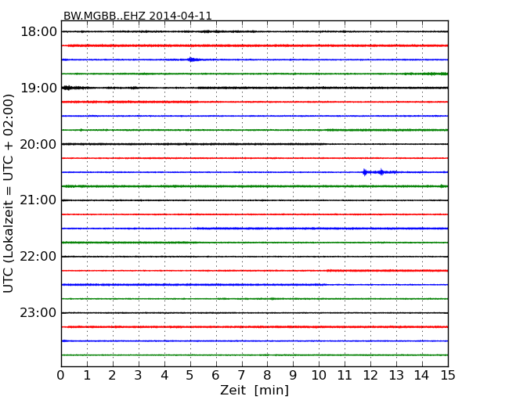The image size is (509, 407).
Task: Click the x-axis tick label 3
Action: tap(139, 375)
